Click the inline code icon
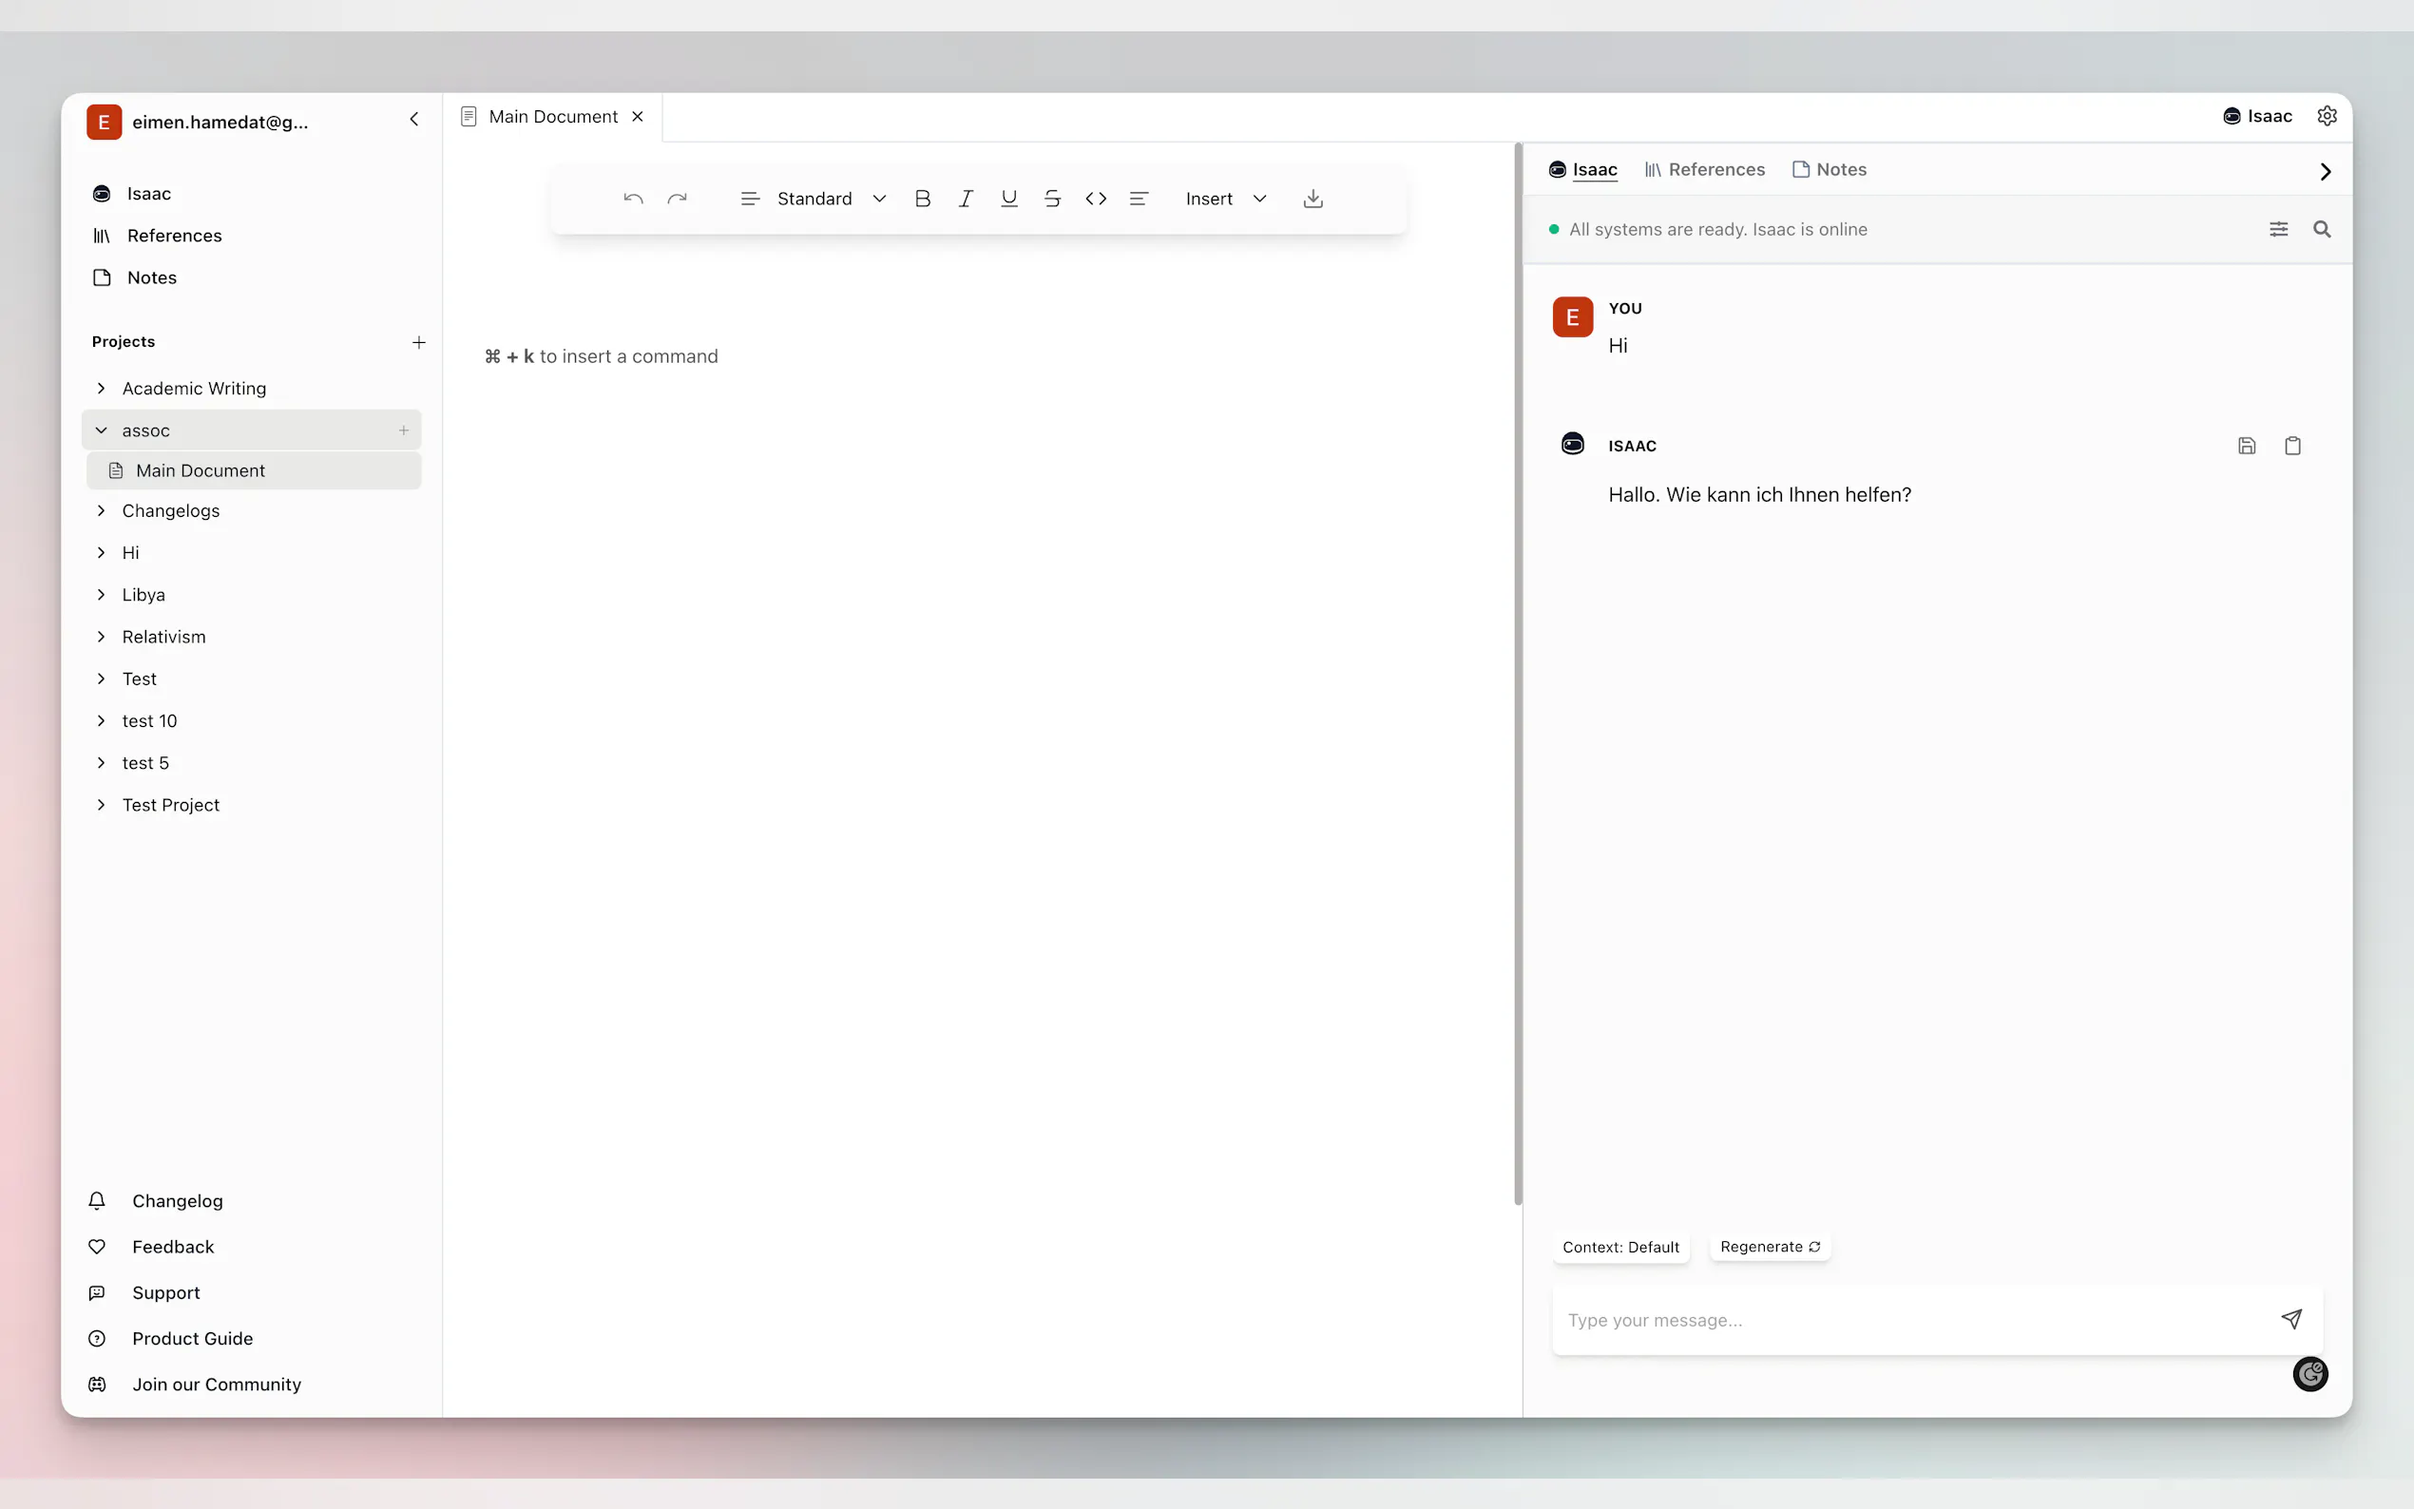The image size is (2414, 1509). pyautogui.click(x=1096, y=199)
